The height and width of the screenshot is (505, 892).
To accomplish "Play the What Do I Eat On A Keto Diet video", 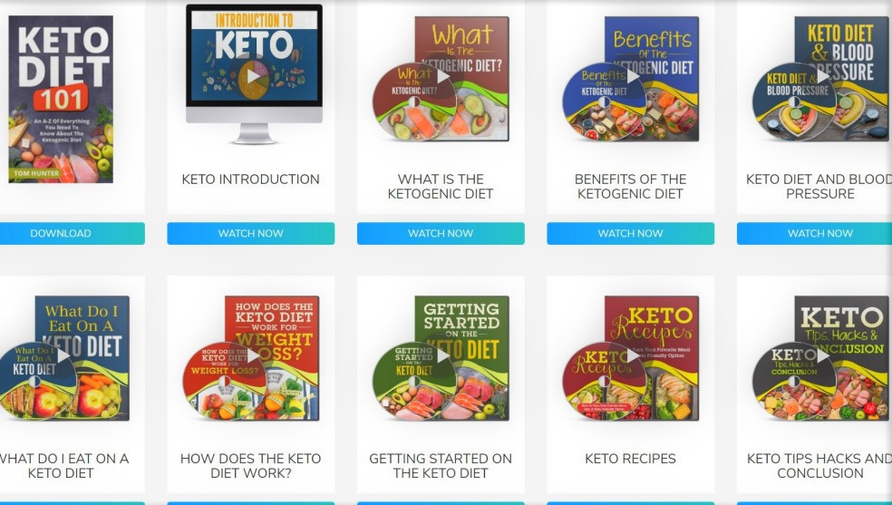I will coord(63,355).
